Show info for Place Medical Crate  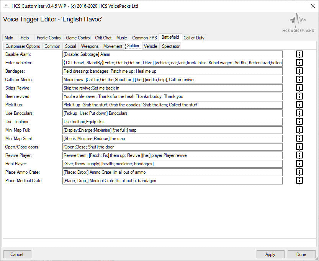(x=299, y=181)
